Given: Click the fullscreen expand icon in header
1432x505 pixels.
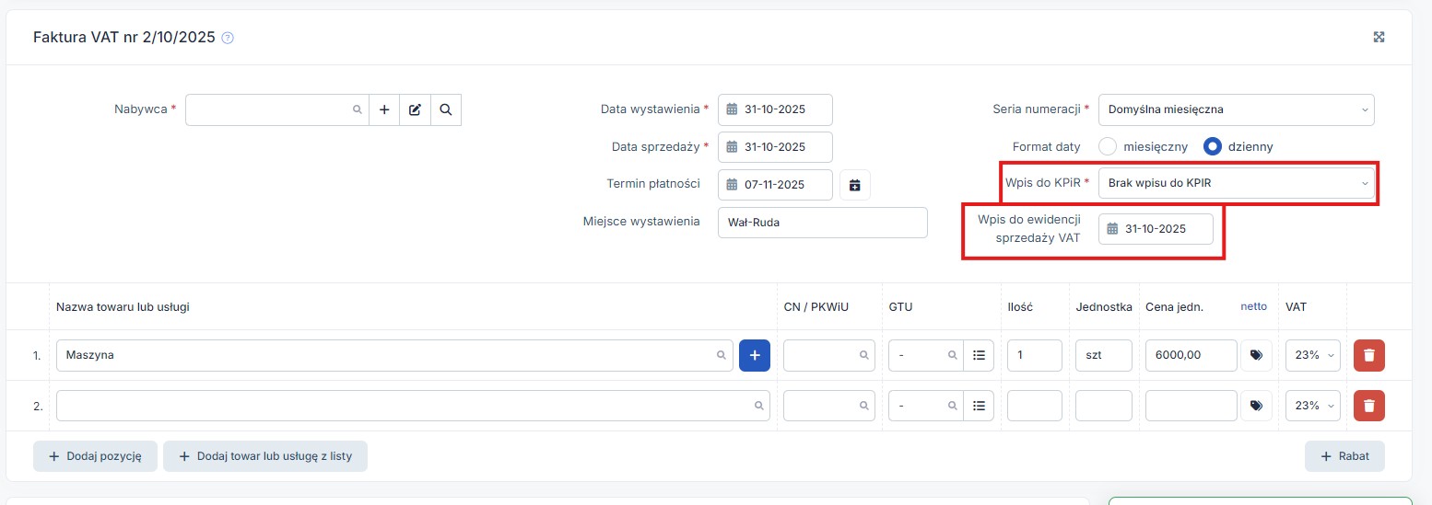Looking at the screenshot, I should click(x=1379, y=38).
